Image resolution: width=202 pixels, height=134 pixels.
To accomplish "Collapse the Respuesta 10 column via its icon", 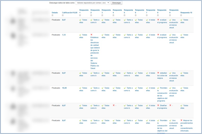I will coord(181,15).
